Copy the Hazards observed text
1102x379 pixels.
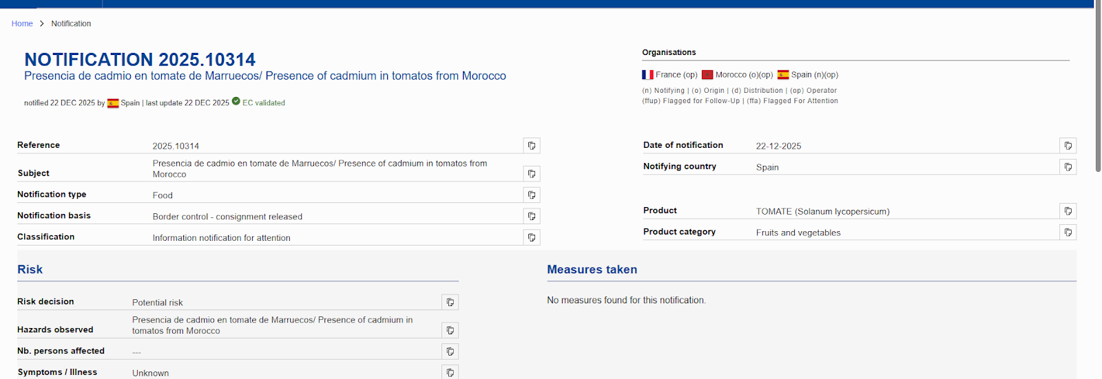(450, 331)
